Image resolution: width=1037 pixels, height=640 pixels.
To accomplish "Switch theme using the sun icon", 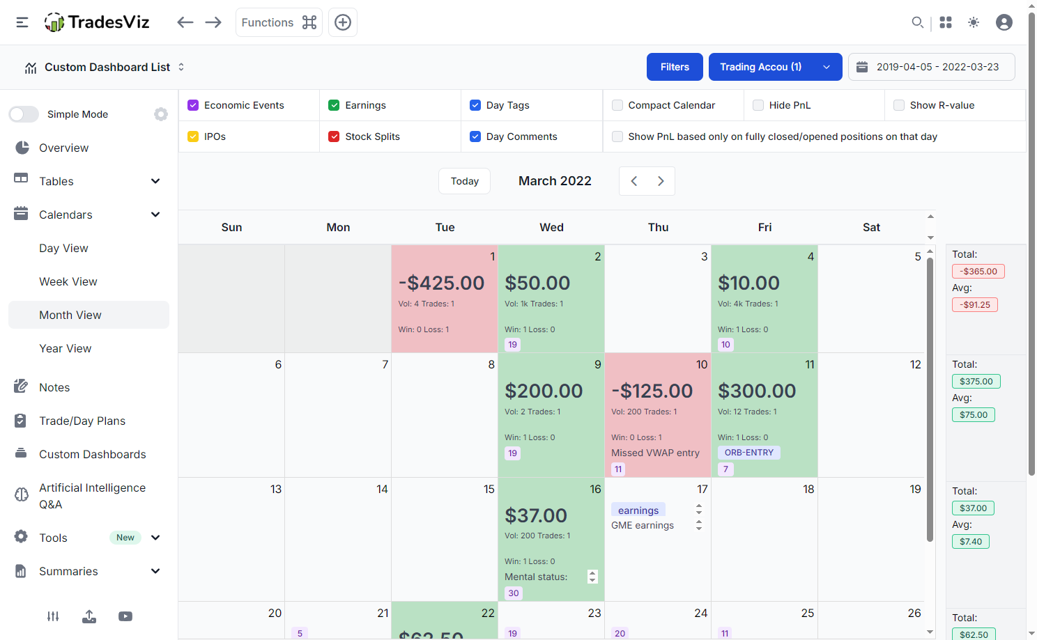I will tap(974, 22).
